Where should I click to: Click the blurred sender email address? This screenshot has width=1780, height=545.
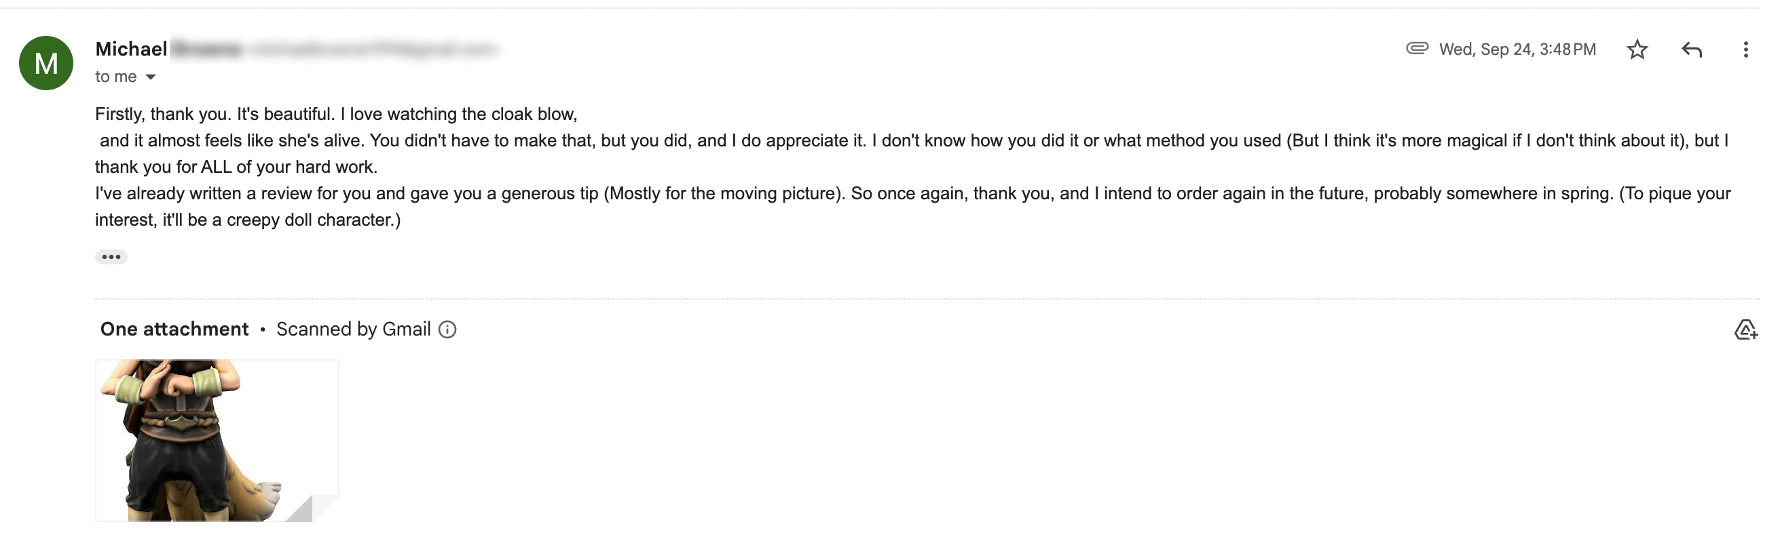[x=373, y=49]
